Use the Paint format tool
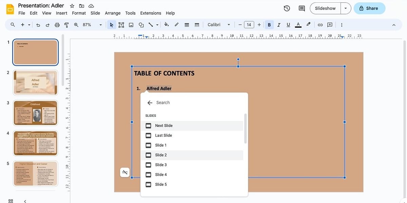The image size is (407, 203). coord(66,24)
